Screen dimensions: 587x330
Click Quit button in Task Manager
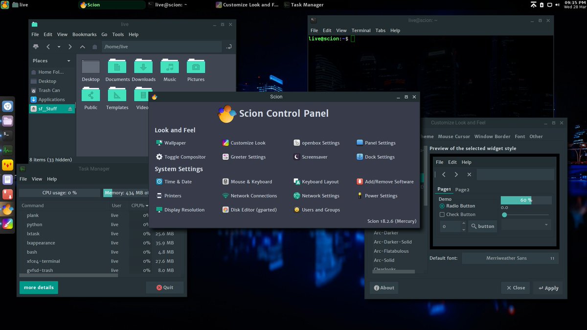pyautogui.click(x=165, y=287)
